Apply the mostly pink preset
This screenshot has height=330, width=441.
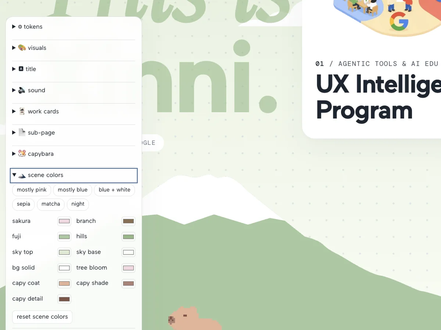(x=32, y=190)
